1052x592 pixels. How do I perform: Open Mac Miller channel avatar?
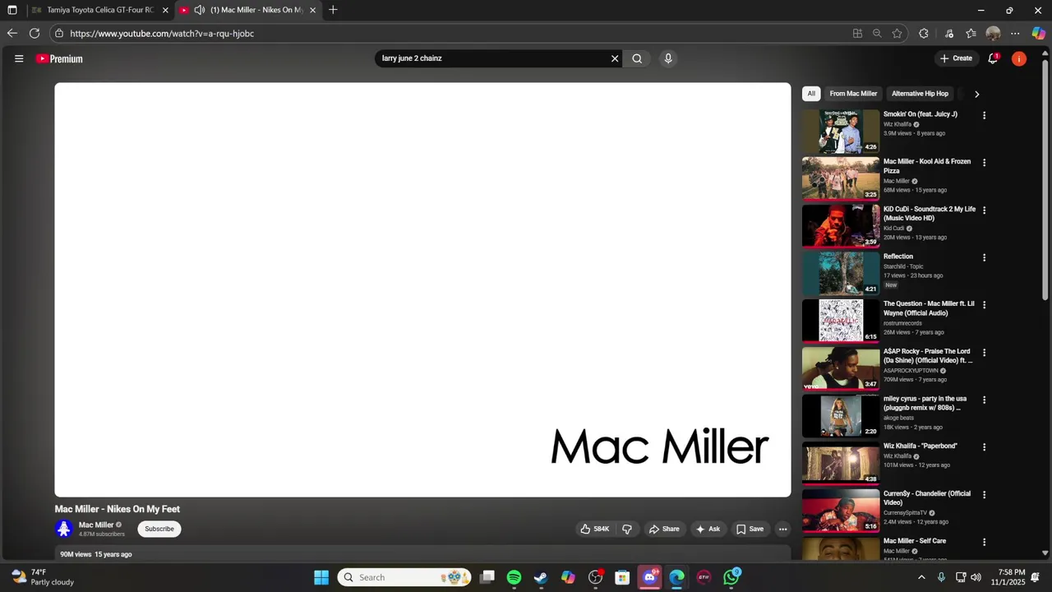[x=64, y=529]
